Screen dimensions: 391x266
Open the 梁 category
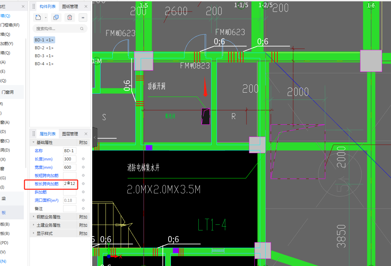[x=4, y=199]
